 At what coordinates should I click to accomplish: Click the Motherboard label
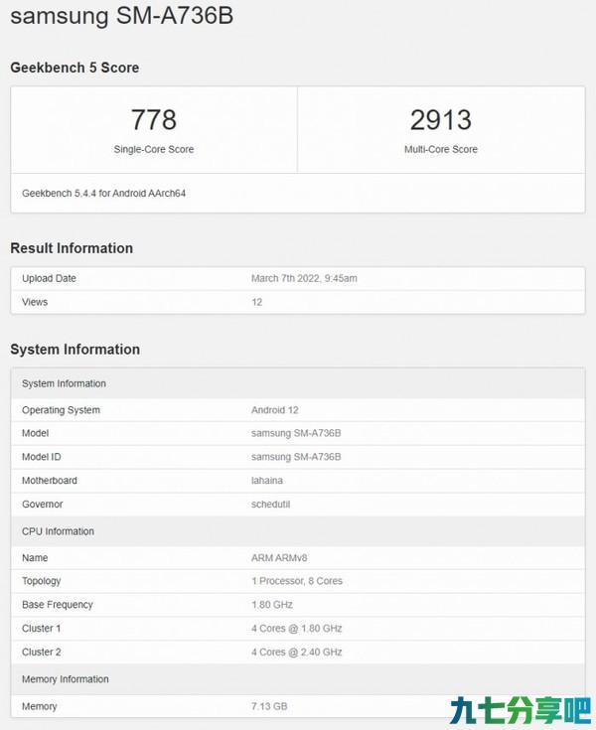pyautogui.click(x=50, y=481)
